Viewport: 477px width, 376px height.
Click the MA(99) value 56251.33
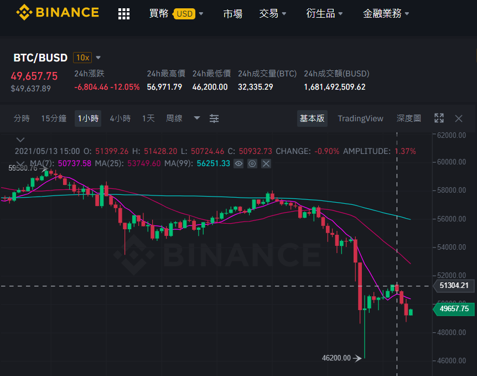(x=213, y=163)
